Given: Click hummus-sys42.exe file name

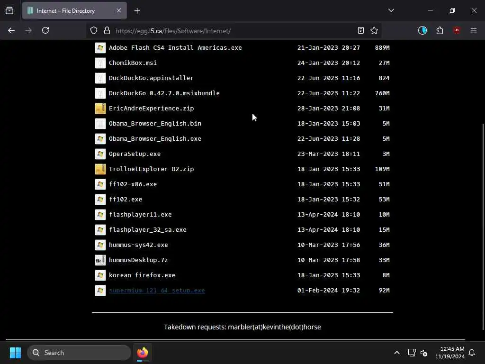Looking at the screenshot, I should coord(138,245).
